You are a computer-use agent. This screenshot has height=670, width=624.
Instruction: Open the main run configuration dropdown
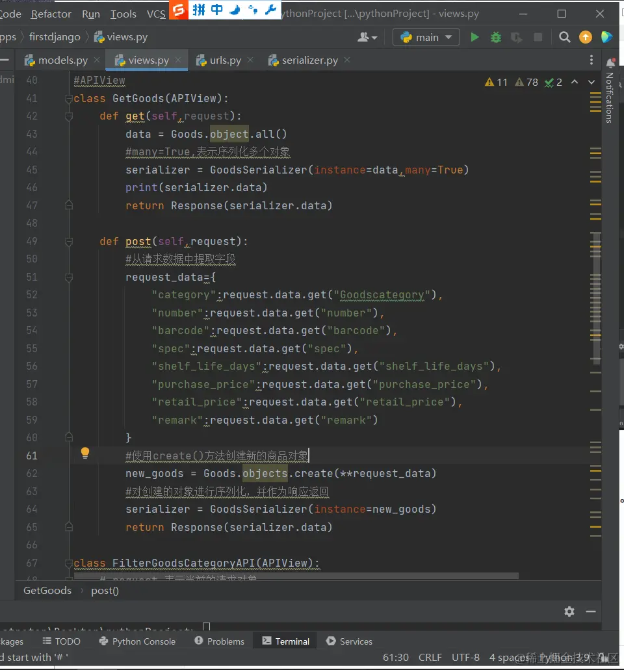426,38
